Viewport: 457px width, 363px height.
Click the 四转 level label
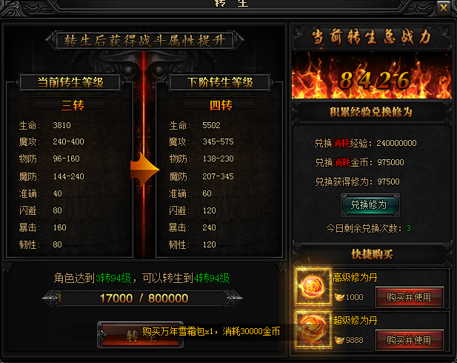220,104
